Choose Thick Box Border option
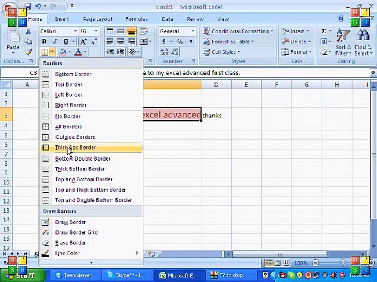This screenshot has width=377, height=282. click(x=91, y=148)
